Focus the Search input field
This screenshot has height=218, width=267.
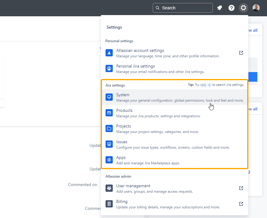[x=183, y=8]
